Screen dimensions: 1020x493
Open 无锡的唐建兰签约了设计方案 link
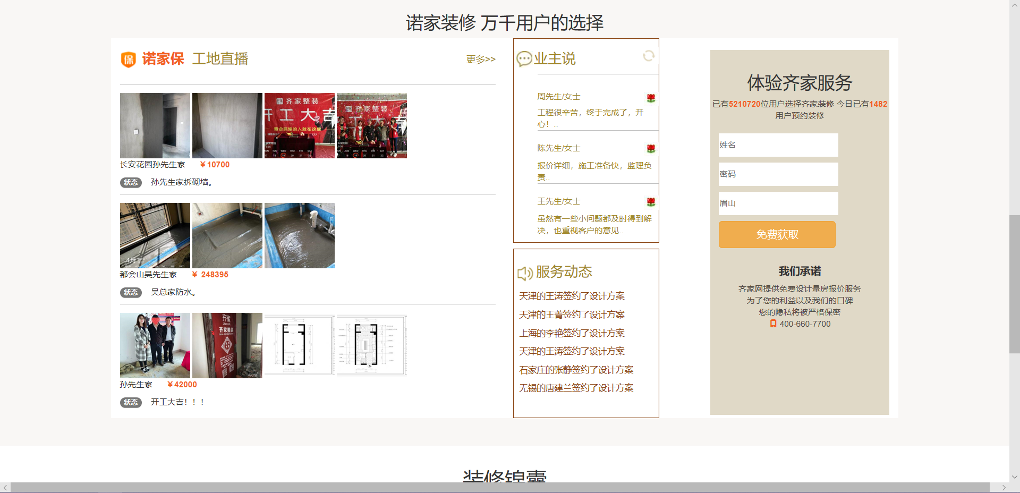click(x=576, y=388)
